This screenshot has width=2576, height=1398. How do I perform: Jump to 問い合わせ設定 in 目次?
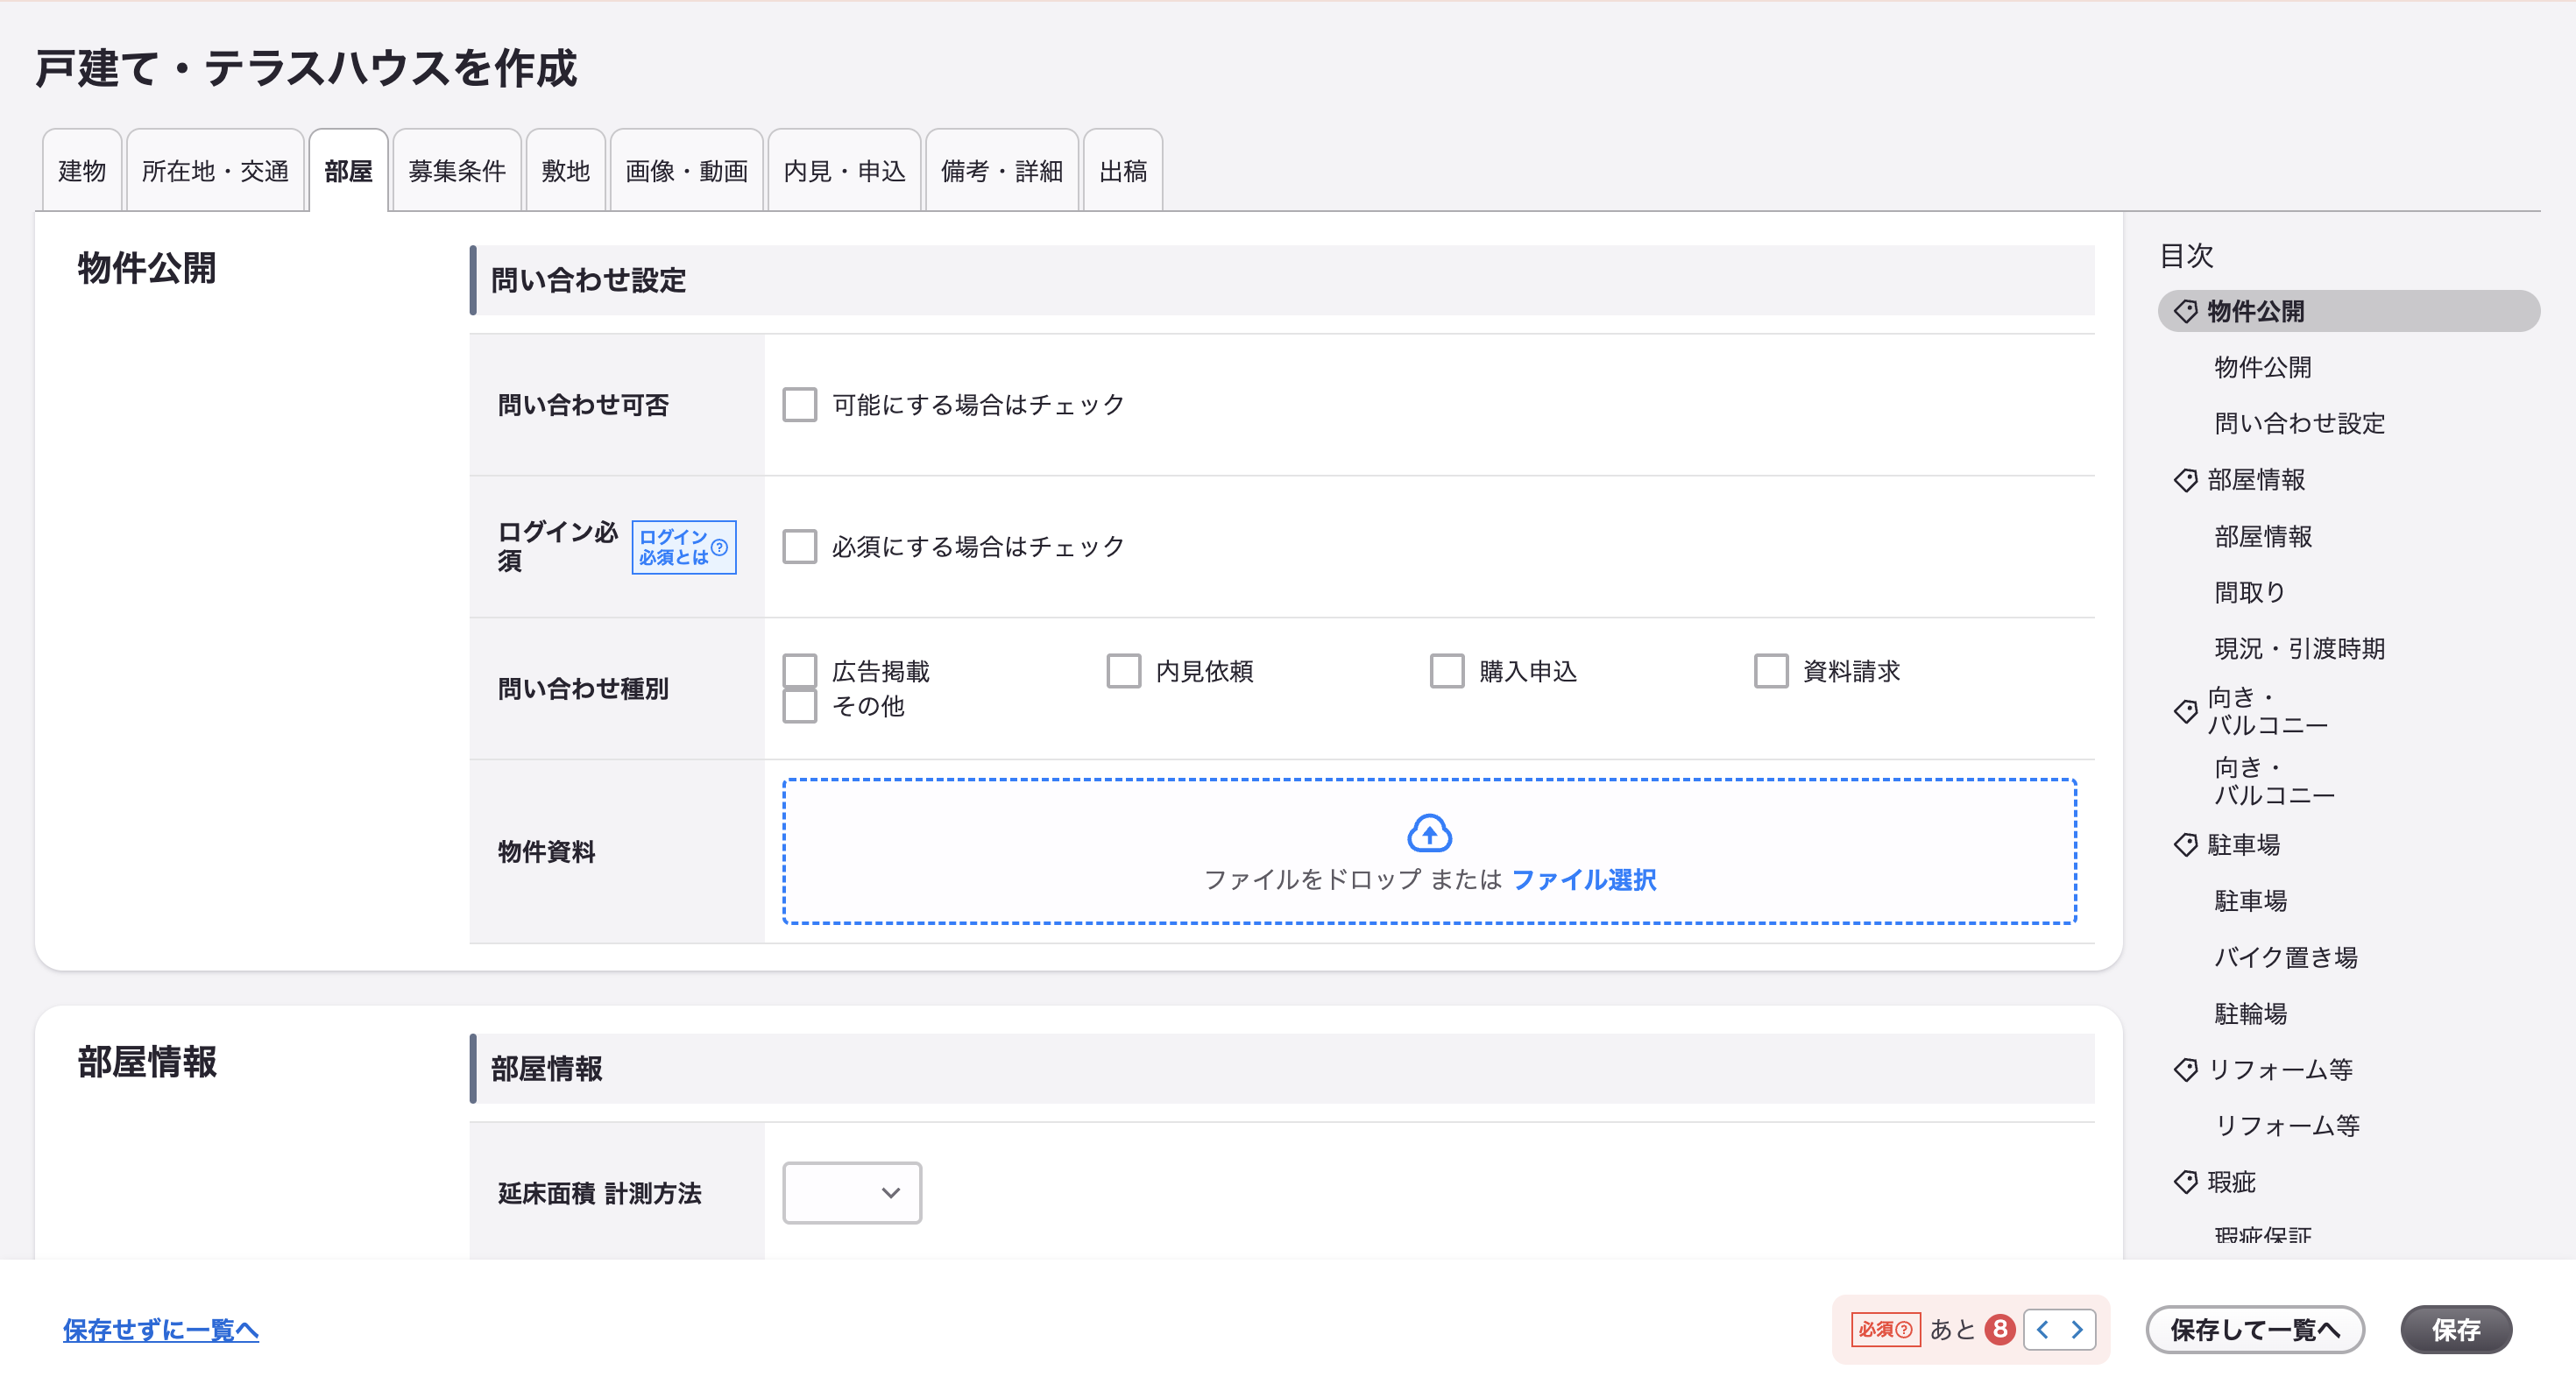(2300, 423)
